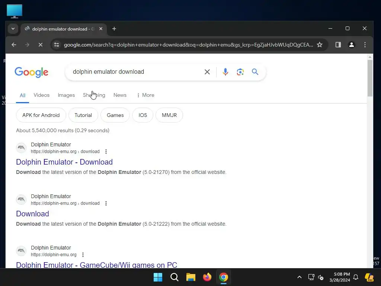Open taskbar Search
Screen dimensions: 381x286
click(174, 277)
